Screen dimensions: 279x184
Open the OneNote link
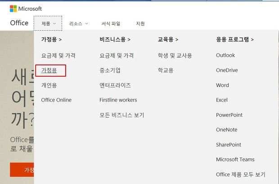point(226,130)
